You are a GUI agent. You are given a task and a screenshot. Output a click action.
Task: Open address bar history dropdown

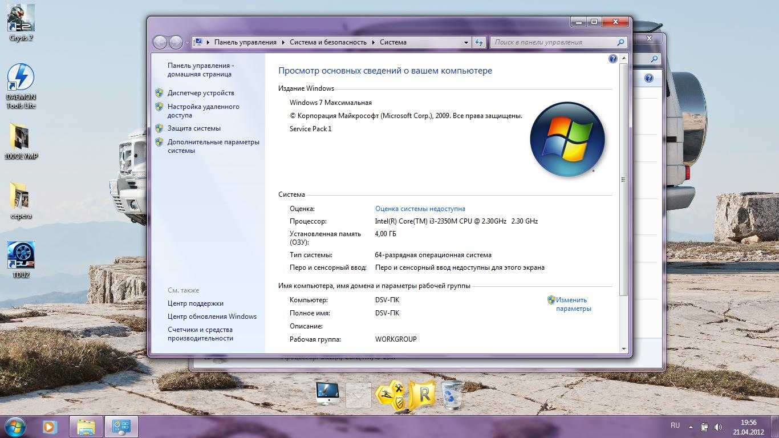[466, 42]
